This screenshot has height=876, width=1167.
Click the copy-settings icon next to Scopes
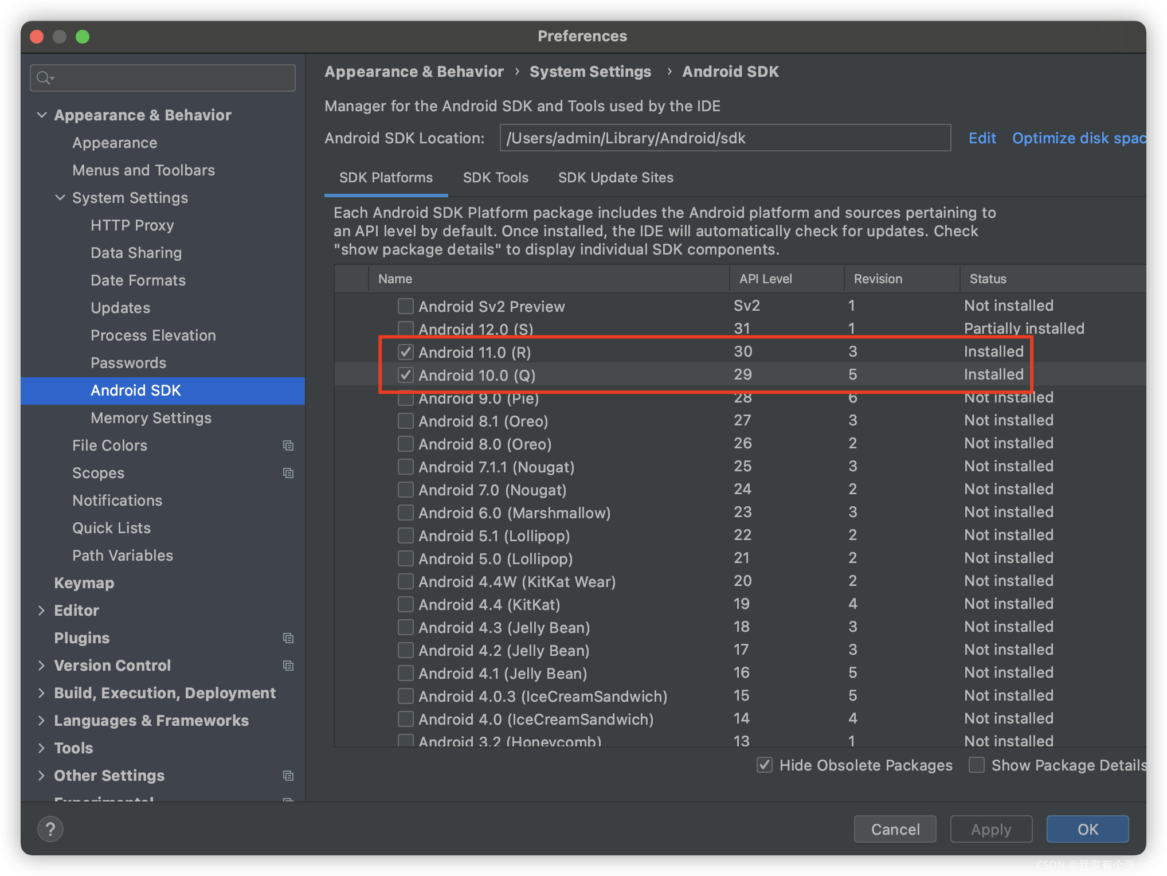click(288, 473)
